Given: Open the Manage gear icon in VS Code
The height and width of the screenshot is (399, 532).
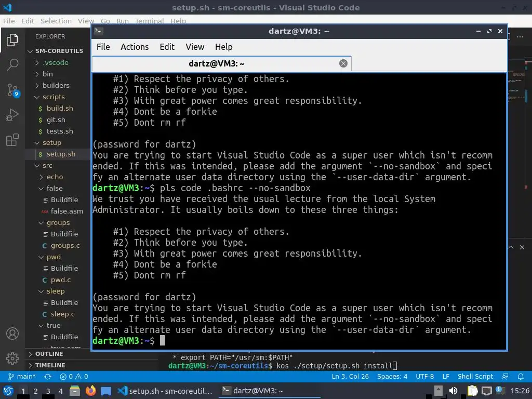Looking at the screenshot, I should (12, 358).
